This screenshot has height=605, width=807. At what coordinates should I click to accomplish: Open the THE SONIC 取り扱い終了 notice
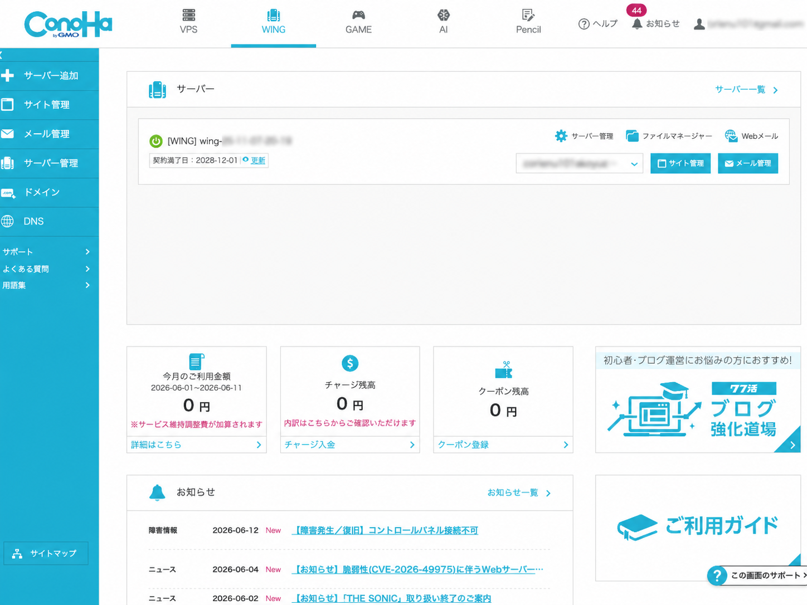[392, 598]
